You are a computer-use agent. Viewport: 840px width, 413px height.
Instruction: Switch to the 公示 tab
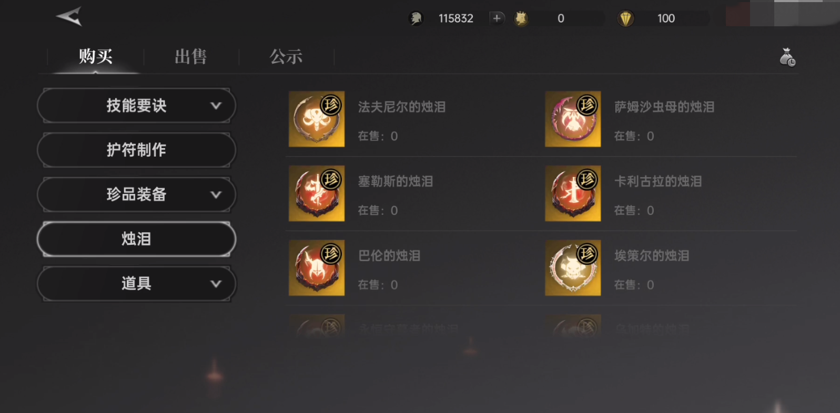[286, 57]
